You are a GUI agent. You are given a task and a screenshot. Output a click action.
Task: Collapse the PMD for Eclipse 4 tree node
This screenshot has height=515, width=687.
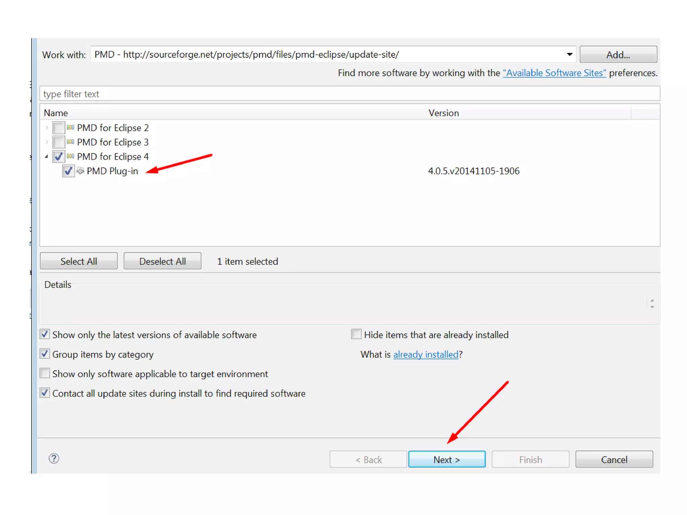coord(47,157)
